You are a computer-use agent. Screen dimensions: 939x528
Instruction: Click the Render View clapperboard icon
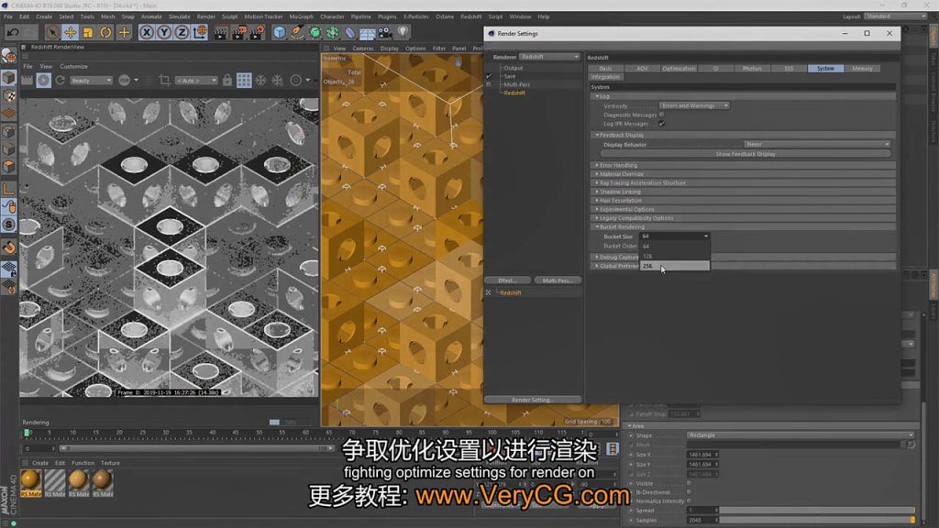pyautogui.click(x=220, y=32)
